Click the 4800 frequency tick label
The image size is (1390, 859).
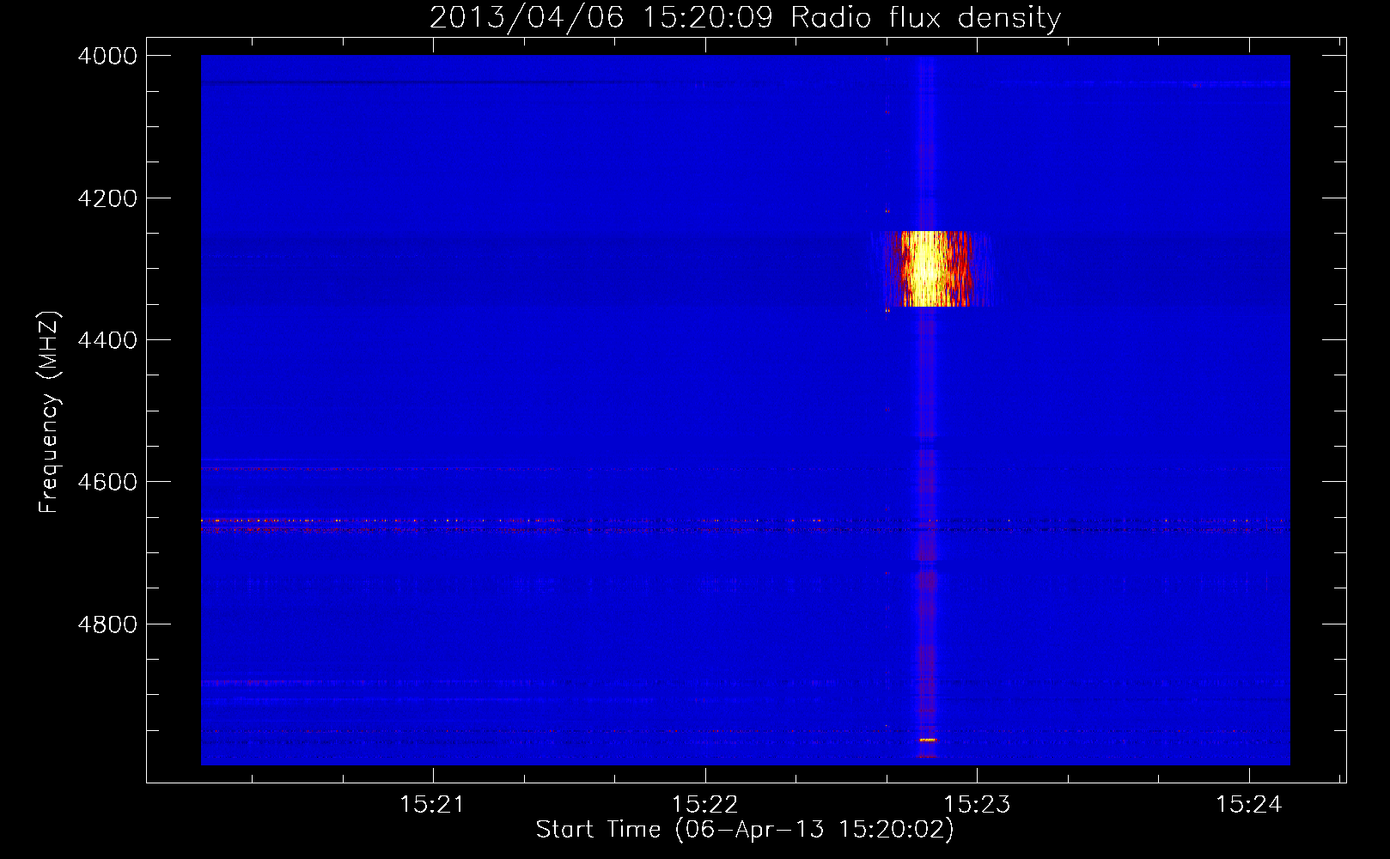107,624
